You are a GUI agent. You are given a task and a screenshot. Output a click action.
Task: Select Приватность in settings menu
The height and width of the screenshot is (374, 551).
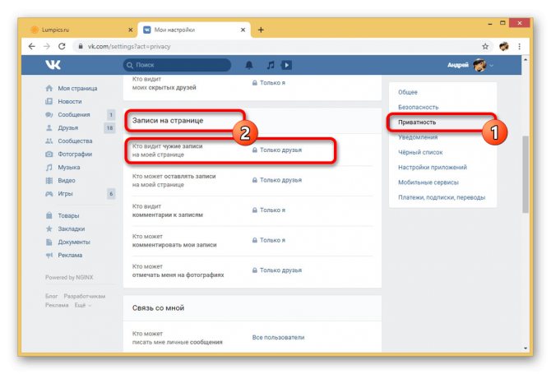417,122
